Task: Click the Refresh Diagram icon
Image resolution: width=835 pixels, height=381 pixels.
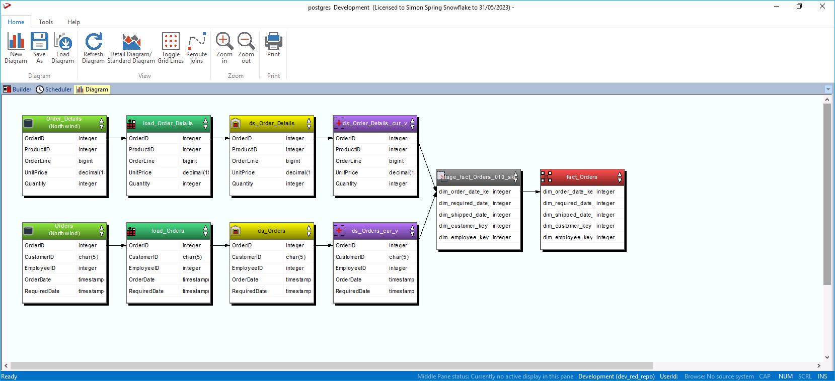Action: pos(94,48)
